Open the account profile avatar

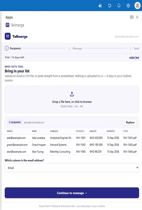(137, 6)
